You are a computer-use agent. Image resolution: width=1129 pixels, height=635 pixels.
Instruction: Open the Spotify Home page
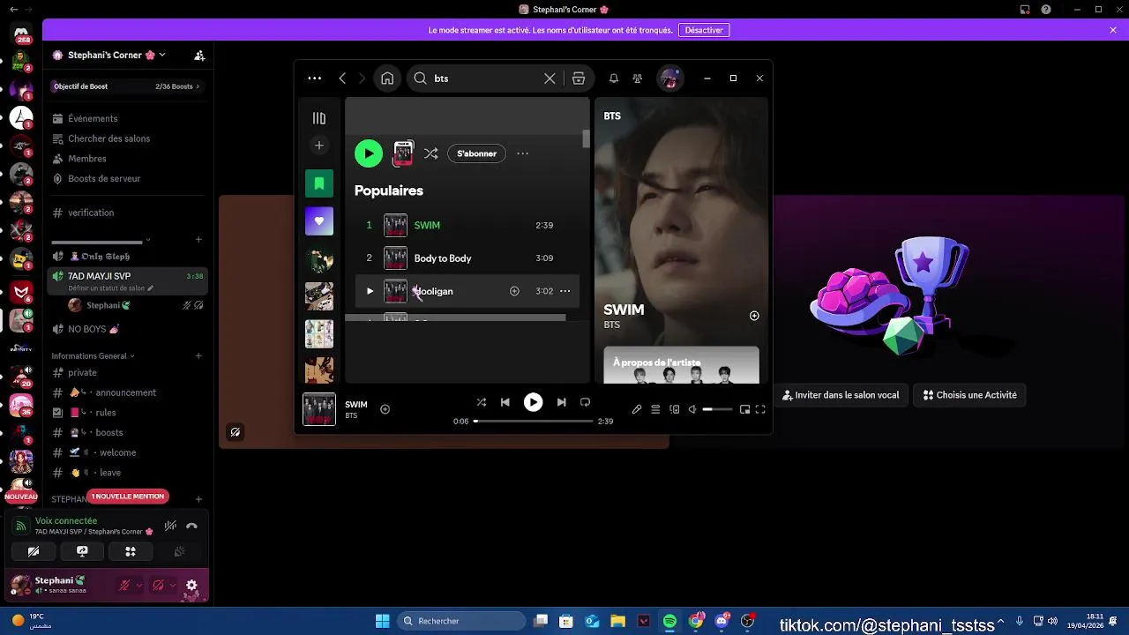point(387,78)
